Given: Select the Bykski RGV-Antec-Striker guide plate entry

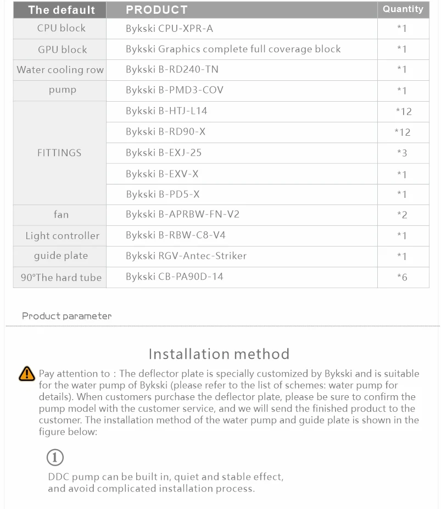Looking at the screenshot, I should 186,256.
